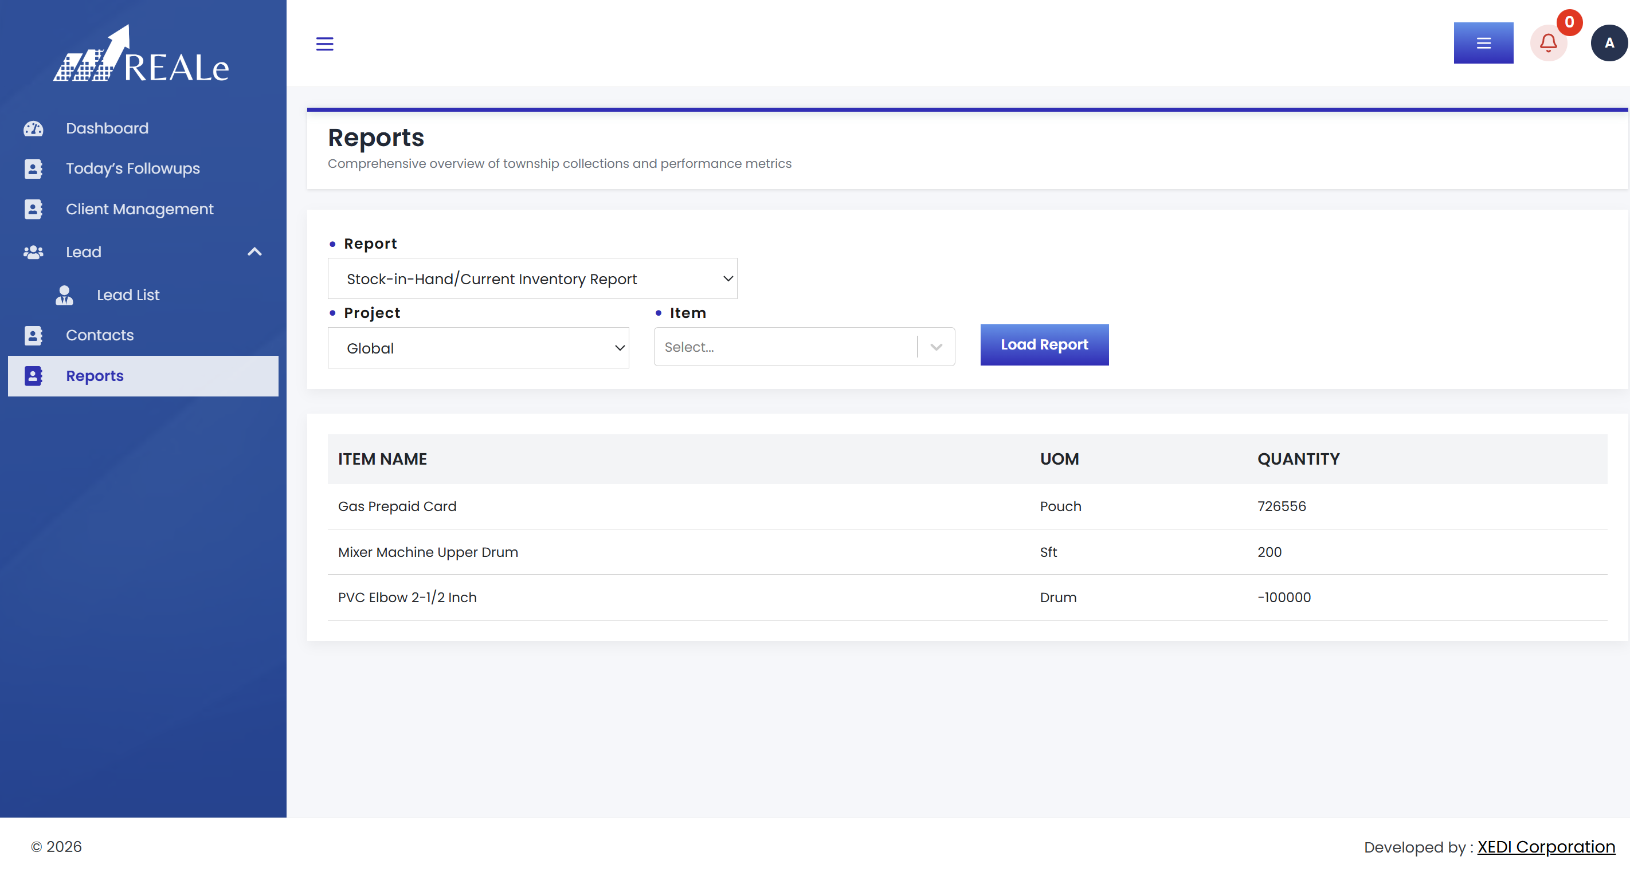The height and width of the screenshot is (872, 1630).
Task: Click the Gas Prepaid Card table row
Action: (967, 506)
